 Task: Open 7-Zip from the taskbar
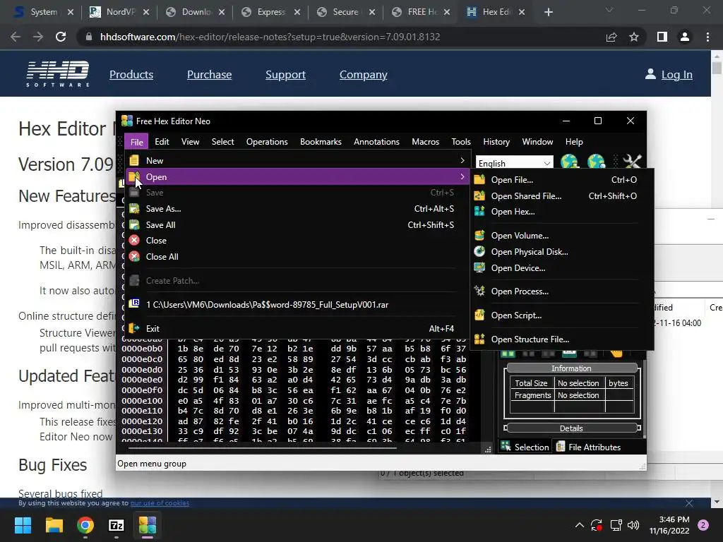(x=116, y=525)
